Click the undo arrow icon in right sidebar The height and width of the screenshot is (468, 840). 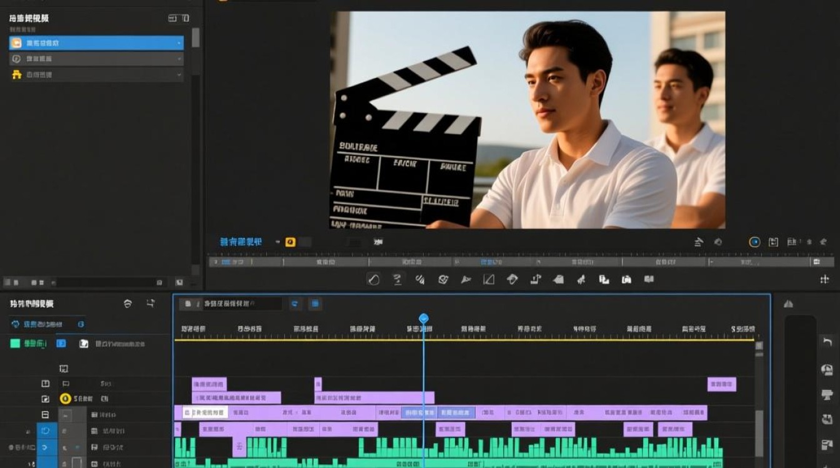(x=827, y=343)
